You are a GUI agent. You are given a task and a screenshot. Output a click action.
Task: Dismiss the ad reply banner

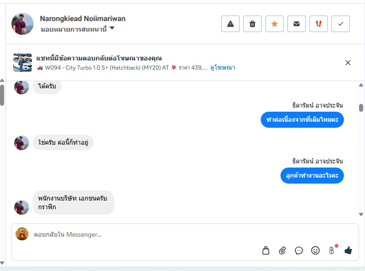click(x=348, y=63)
